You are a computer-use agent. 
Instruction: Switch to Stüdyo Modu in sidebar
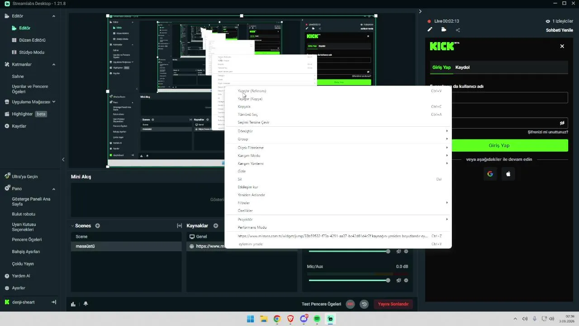pyautogui.click(x=31, y=52)
